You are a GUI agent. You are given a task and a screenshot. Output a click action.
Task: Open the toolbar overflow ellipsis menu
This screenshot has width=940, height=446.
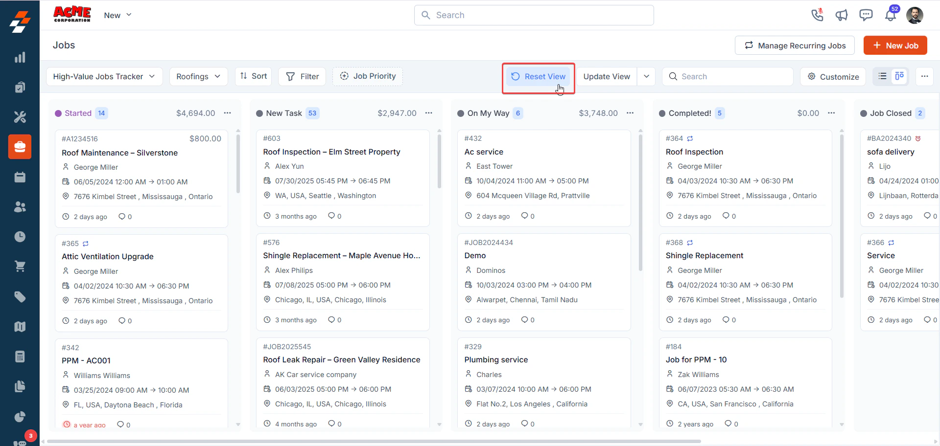pyautogui.click(x=924, y=76)
